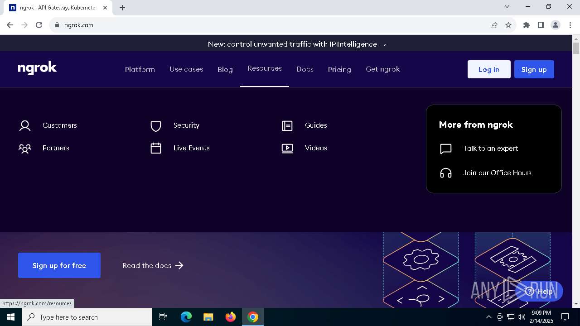Launch Microsoft Edge from the taskbar
Image resolution: width=580 pixels, height=326 pixels.
coord(186,317)
